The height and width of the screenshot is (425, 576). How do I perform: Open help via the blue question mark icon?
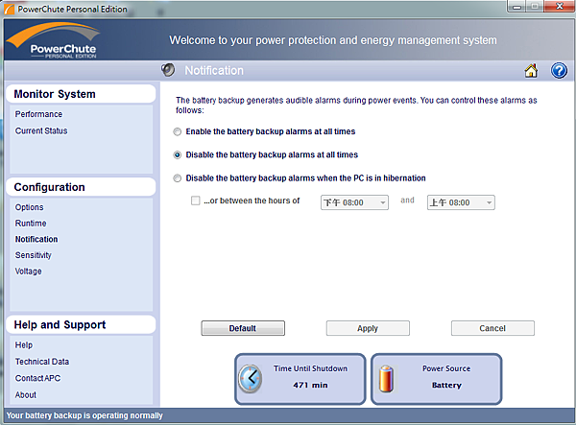tap(559, 70)
